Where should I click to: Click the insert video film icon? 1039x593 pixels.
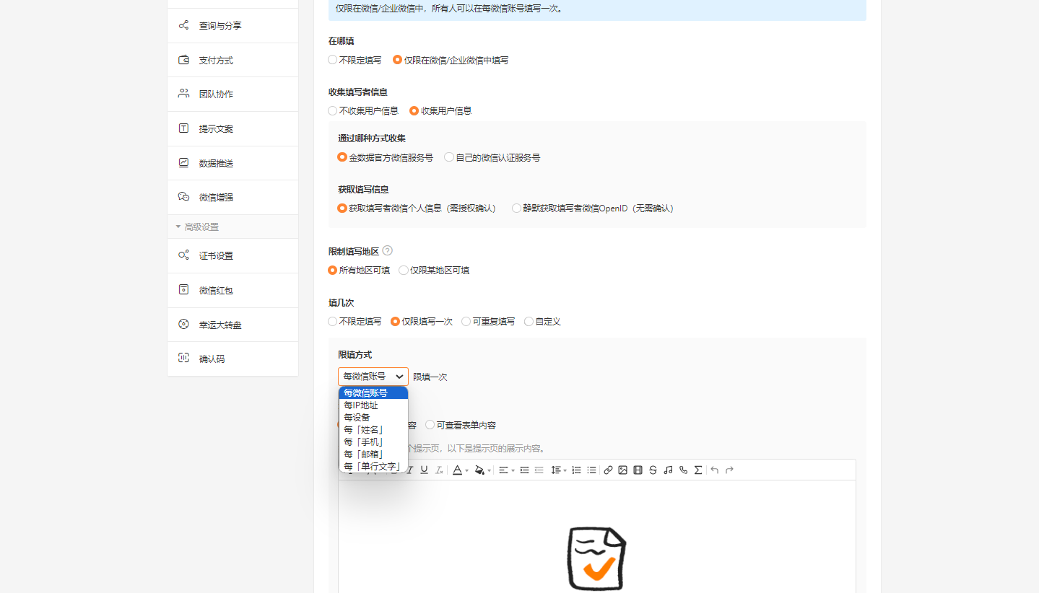pos(638,470)
